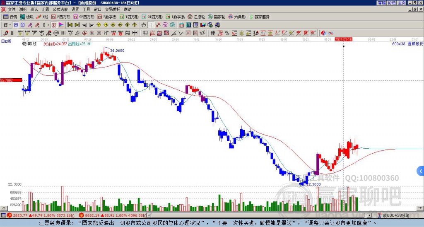Click the 客服 customer service link
Viewport: 424px width, 227px height.
click(x=382, y=3)
